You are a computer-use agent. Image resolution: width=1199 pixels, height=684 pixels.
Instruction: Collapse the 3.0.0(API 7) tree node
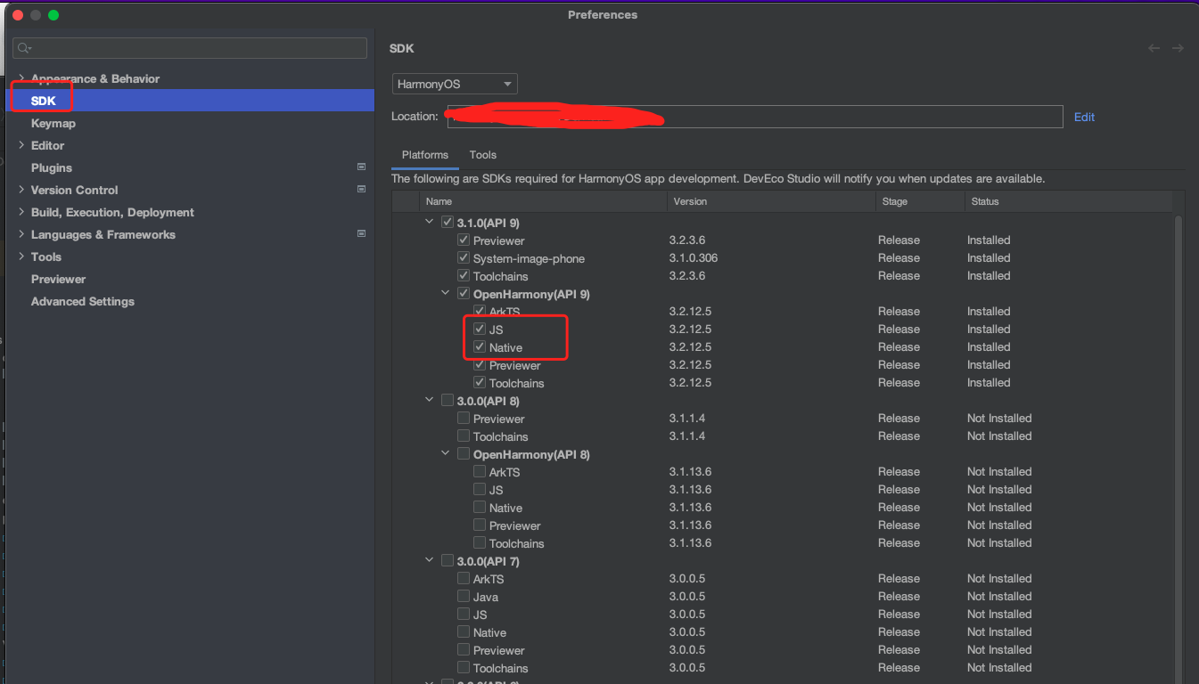point(431,561)
